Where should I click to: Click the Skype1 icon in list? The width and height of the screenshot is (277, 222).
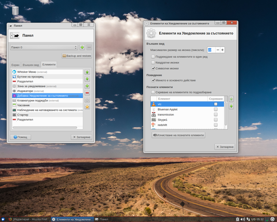(x=154, y=120)
